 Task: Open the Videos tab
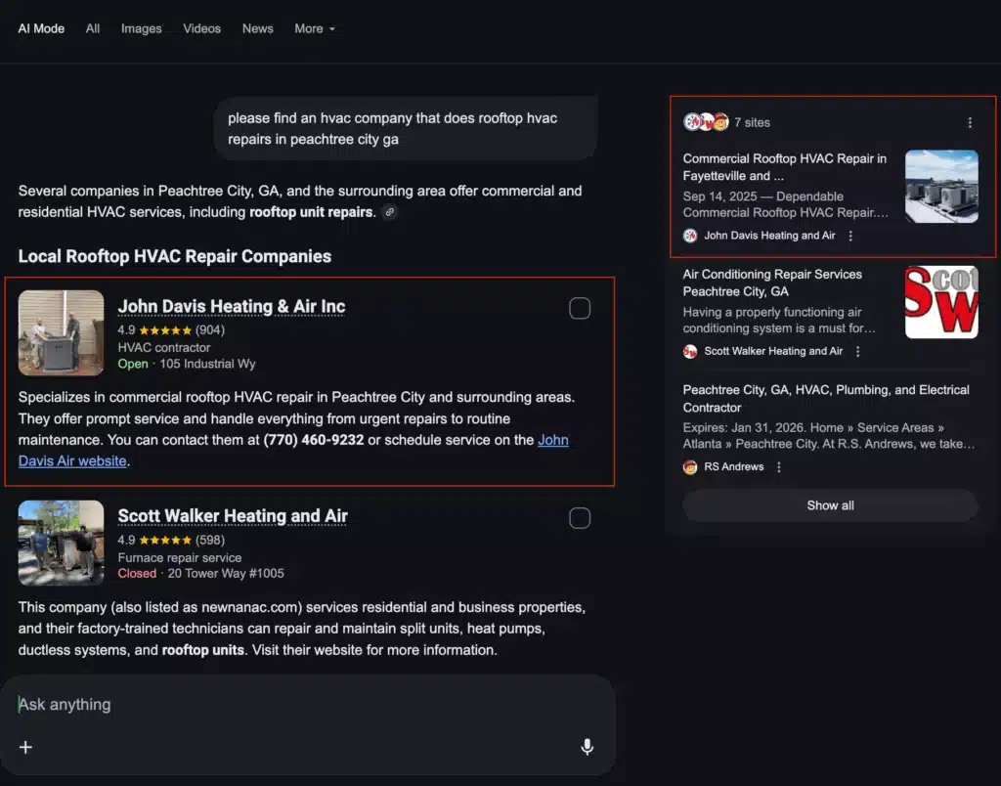[202, 28]
